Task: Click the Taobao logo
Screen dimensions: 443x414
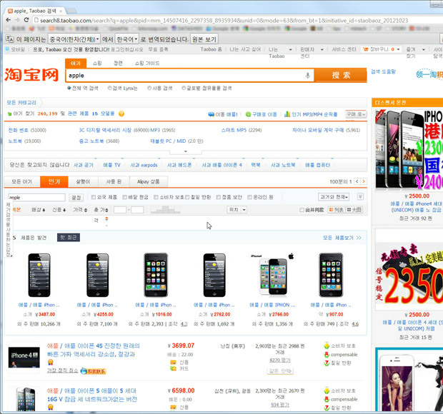Action: tap(31, 75)
